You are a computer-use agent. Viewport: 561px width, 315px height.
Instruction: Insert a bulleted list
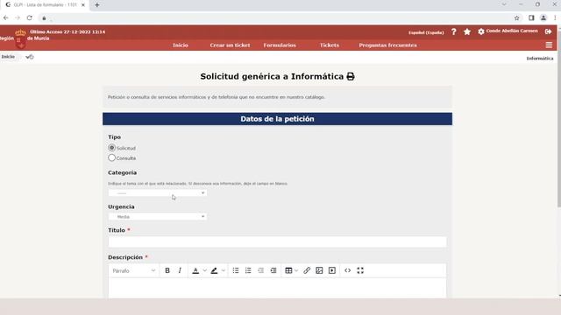click(x=236, y=270)
